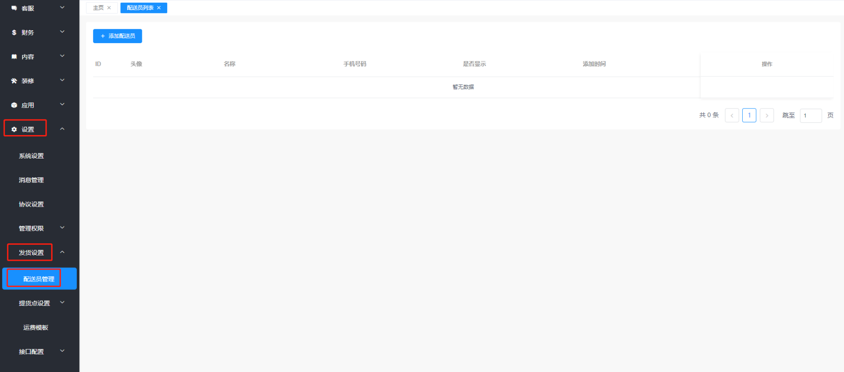Click the jump-to page input field
This screenshot has height=372, width=844.
pos(810,115)
